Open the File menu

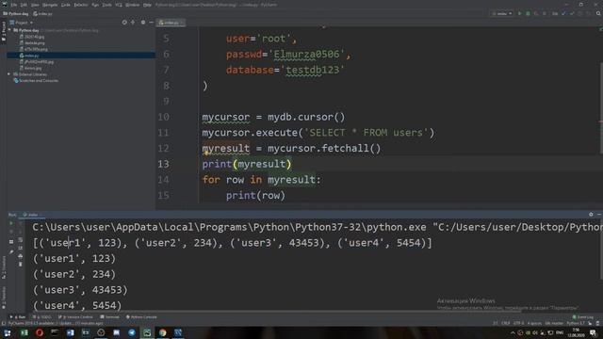coord(14,5)
